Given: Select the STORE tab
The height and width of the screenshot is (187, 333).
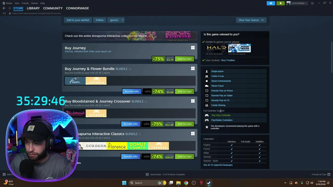Looking at the screenshot, I should point(18,8).
